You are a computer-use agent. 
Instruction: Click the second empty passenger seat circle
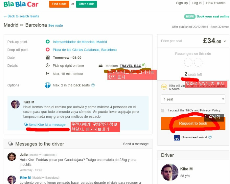pyautogui.click(x=198, y=62)
